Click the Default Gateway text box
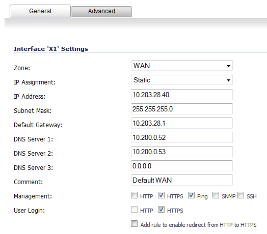Viewport: 267px width, 234px height. [x=182, y=123]
